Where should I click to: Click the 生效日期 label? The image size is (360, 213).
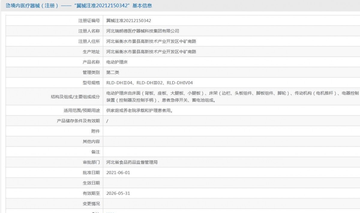tap(91, 183)
